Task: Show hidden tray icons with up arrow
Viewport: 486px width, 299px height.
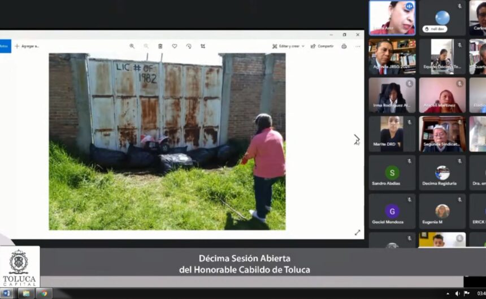Action: 448,293
